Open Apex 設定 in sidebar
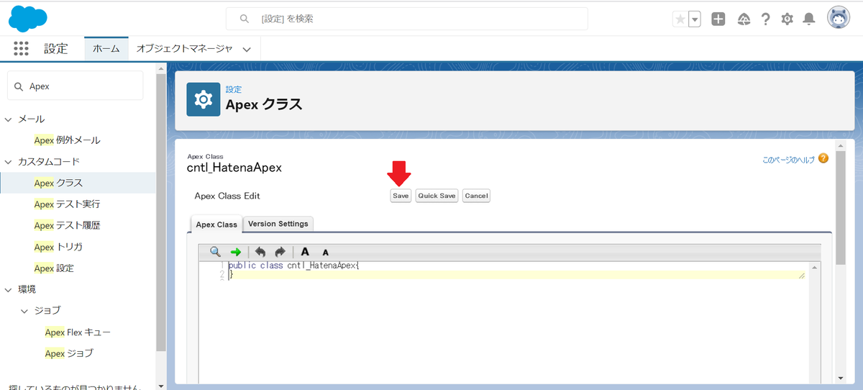The image size is (863, 390). pos(54,268)
